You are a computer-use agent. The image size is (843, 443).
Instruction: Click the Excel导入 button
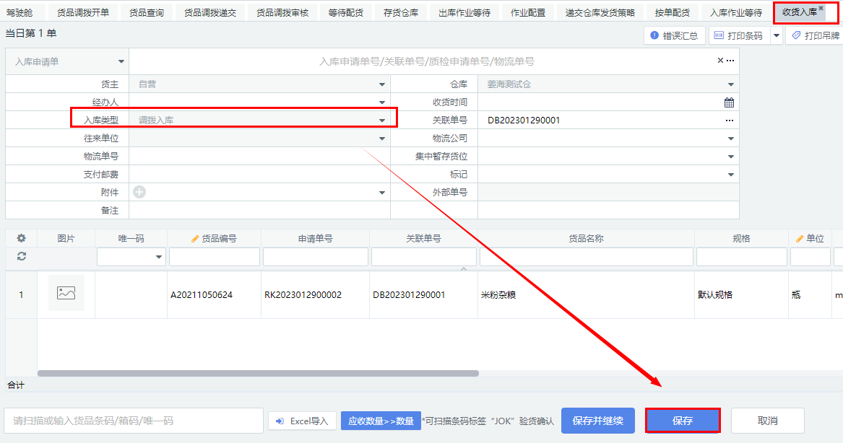point(302,421)
